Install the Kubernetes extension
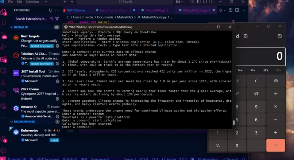Screen dimensions: 294x160 tap(54, 140)
